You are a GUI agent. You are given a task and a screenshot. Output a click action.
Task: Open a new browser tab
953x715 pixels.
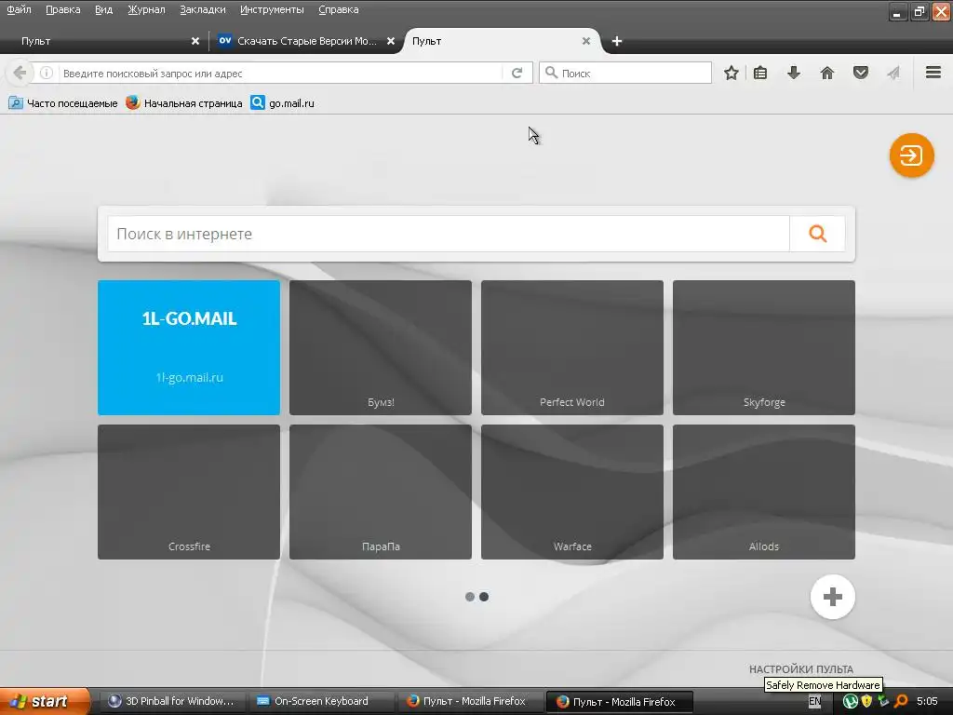click(x=617, y=41)
